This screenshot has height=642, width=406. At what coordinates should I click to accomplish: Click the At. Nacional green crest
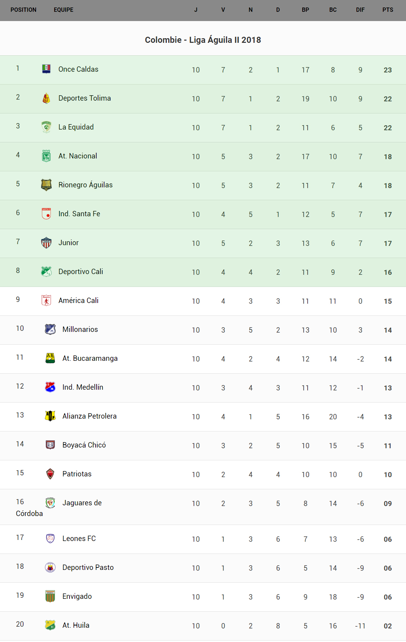tap(46, 156)
